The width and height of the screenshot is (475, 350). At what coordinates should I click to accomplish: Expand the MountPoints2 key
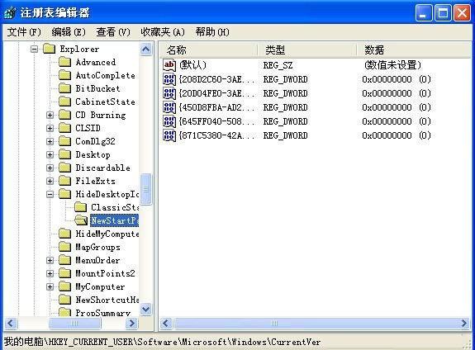[x=50, y=274]
